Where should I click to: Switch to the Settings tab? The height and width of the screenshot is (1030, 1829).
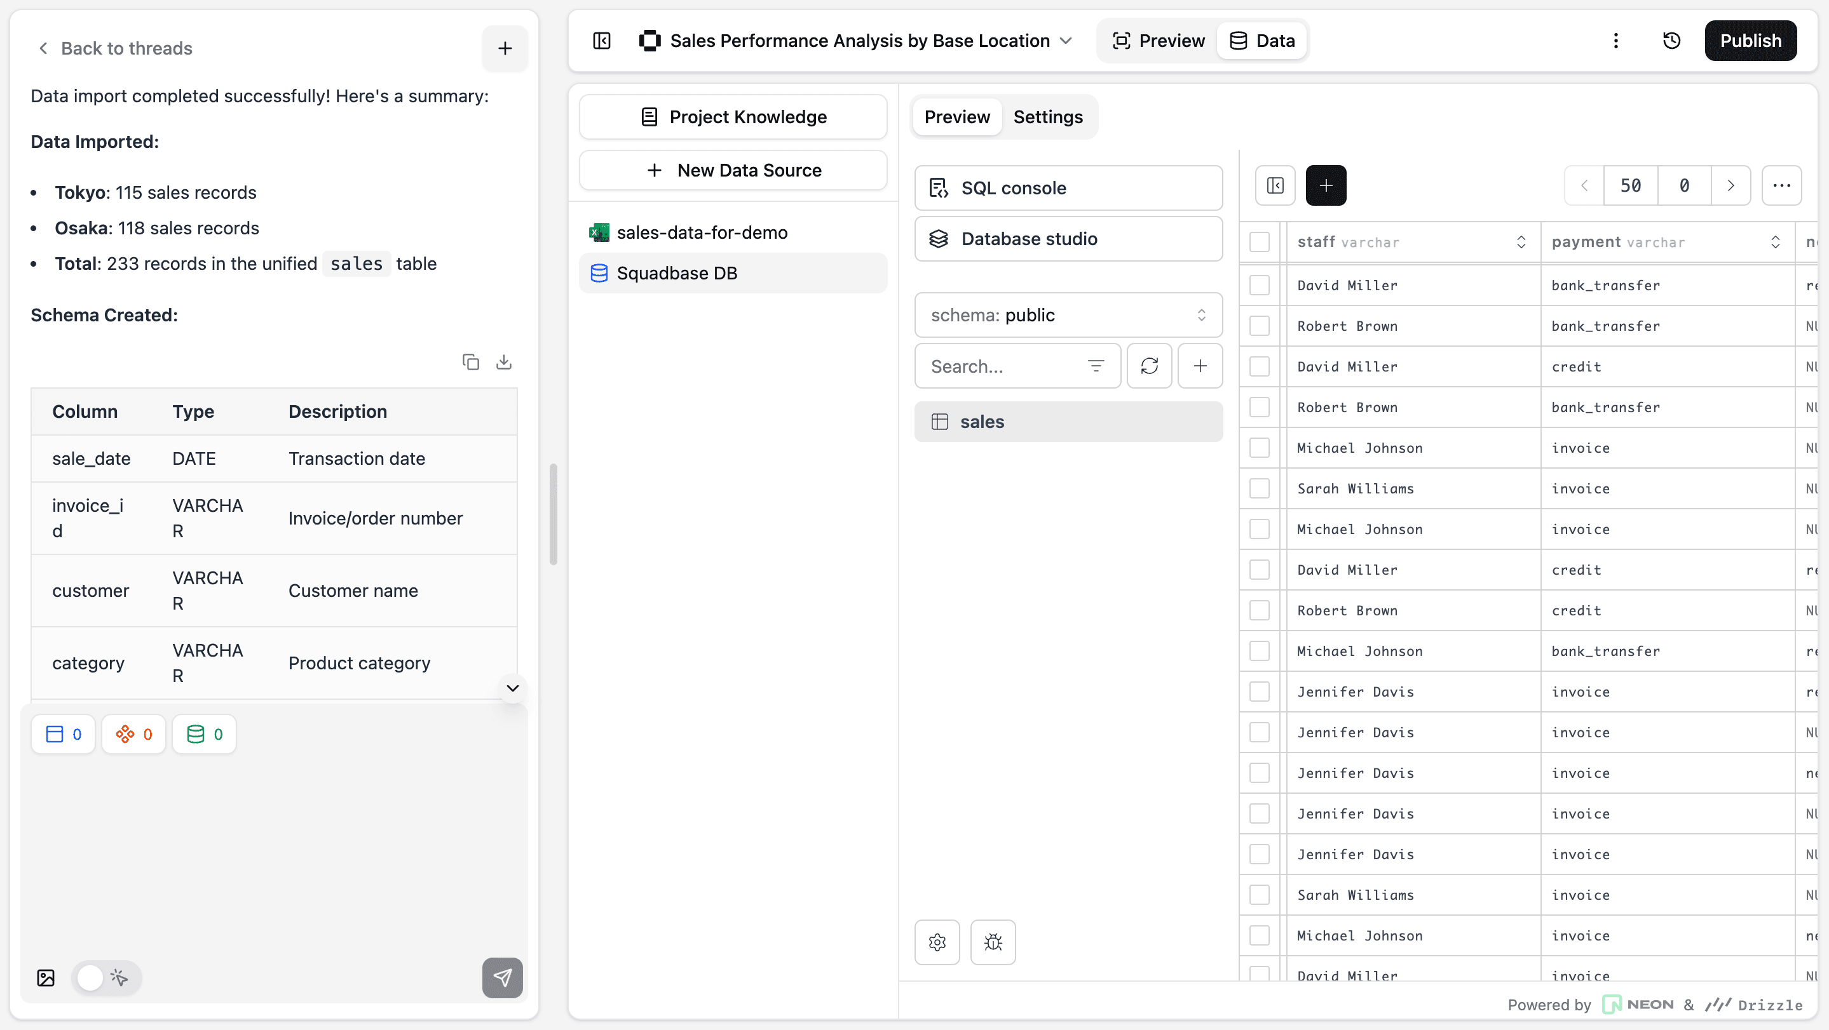[1047, 117]
